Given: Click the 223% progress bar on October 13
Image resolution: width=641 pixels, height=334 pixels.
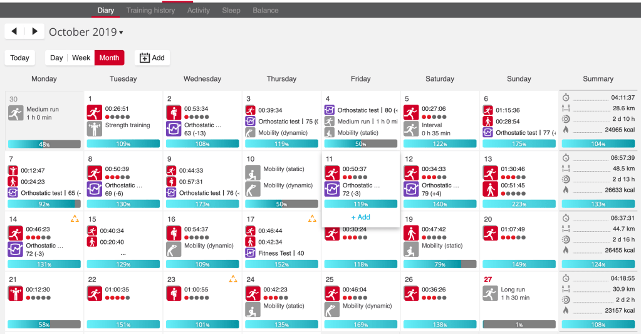Looking at the screenshot, I should point(519,204).
